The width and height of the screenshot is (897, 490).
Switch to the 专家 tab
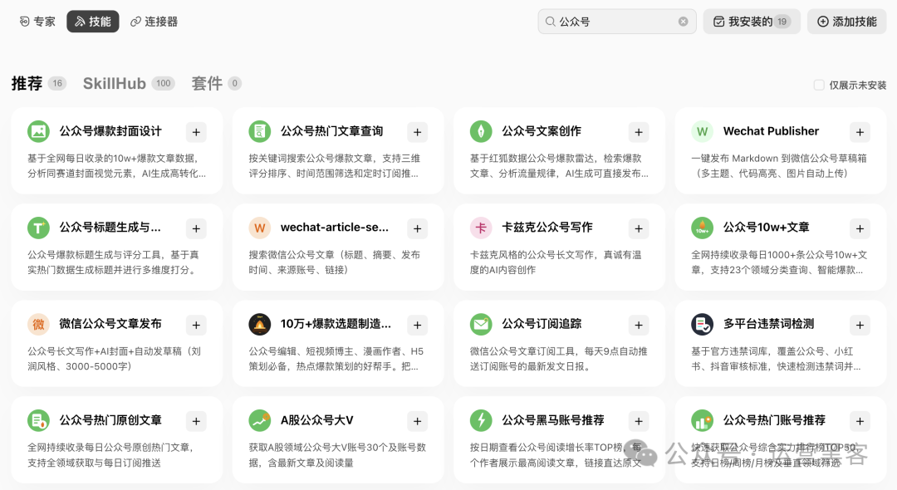click(x=37, y=22)
